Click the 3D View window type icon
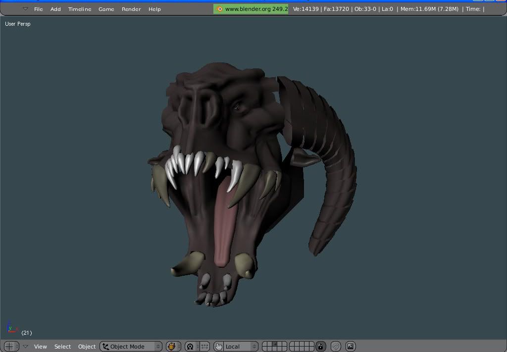Screen dimensions: 507x352 point(9,347)
